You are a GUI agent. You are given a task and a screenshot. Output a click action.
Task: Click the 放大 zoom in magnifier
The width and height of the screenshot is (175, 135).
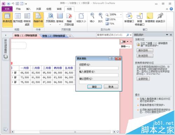pyautogui.click(x=100, y=18)
